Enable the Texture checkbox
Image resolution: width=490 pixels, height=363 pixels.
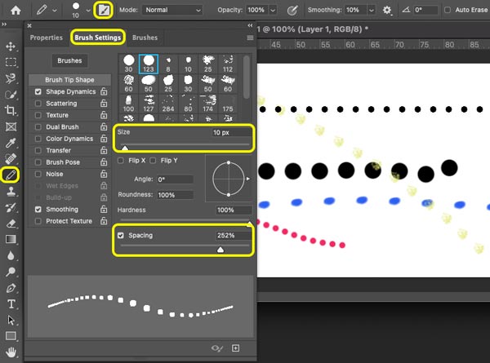click(38, 115)
